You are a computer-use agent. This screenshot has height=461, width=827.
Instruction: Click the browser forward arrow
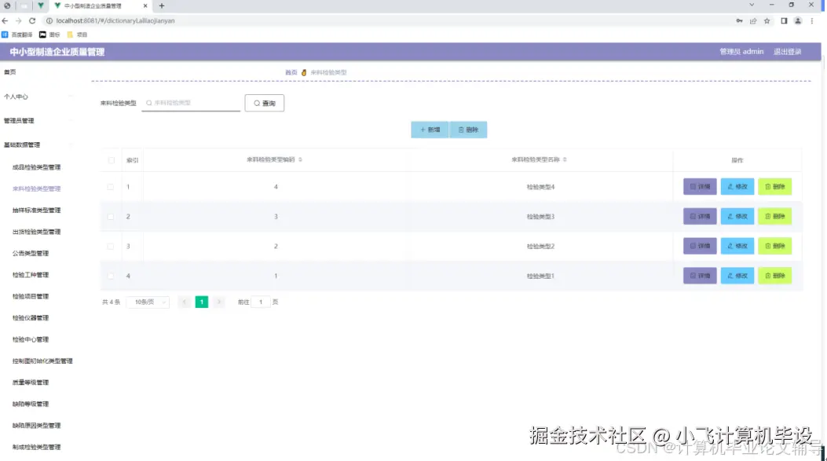19,20
